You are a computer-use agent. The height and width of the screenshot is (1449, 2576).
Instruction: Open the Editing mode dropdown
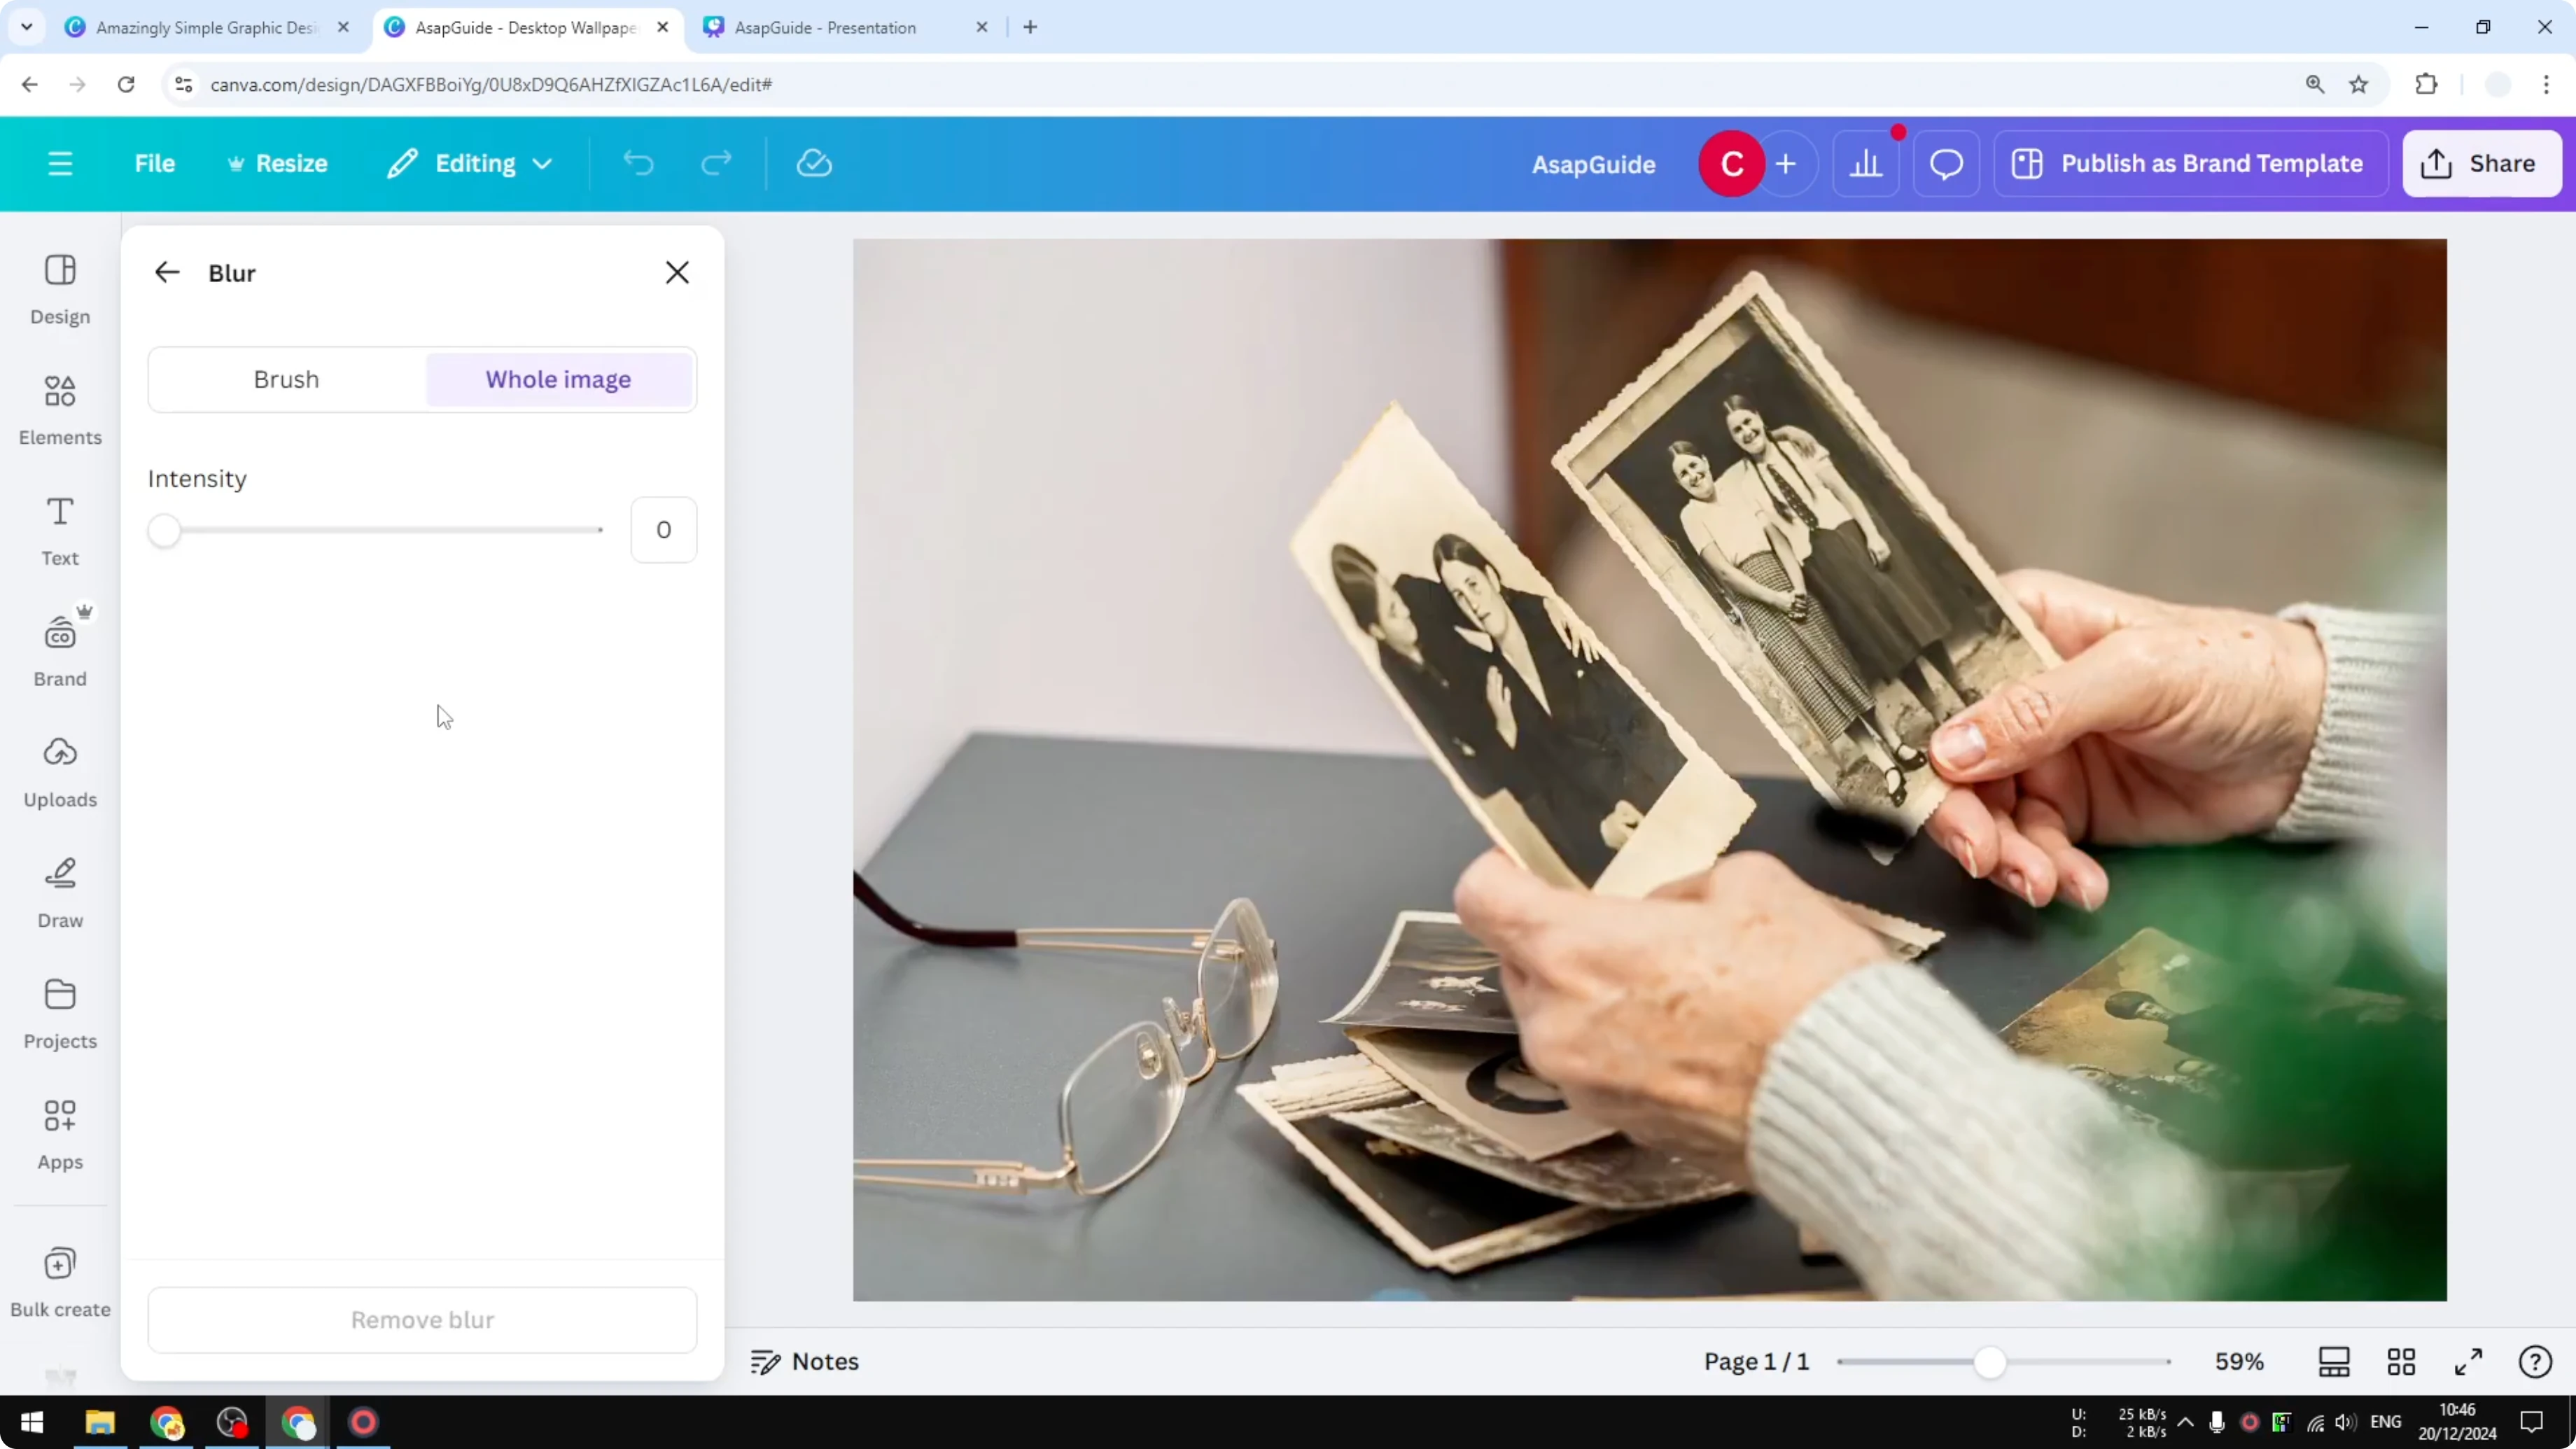click(468, 163)
